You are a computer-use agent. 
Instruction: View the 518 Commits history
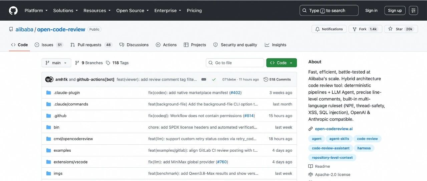(x=277, y=80)
